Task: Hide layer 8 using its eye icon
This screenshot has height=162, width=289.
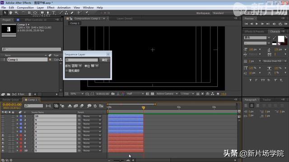Action: (3, 143)
